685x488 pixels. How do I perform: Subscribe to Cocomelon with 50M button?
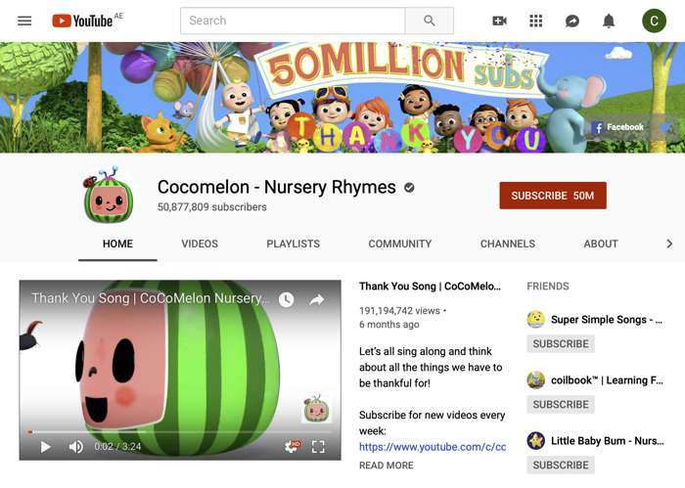point(553,196)
